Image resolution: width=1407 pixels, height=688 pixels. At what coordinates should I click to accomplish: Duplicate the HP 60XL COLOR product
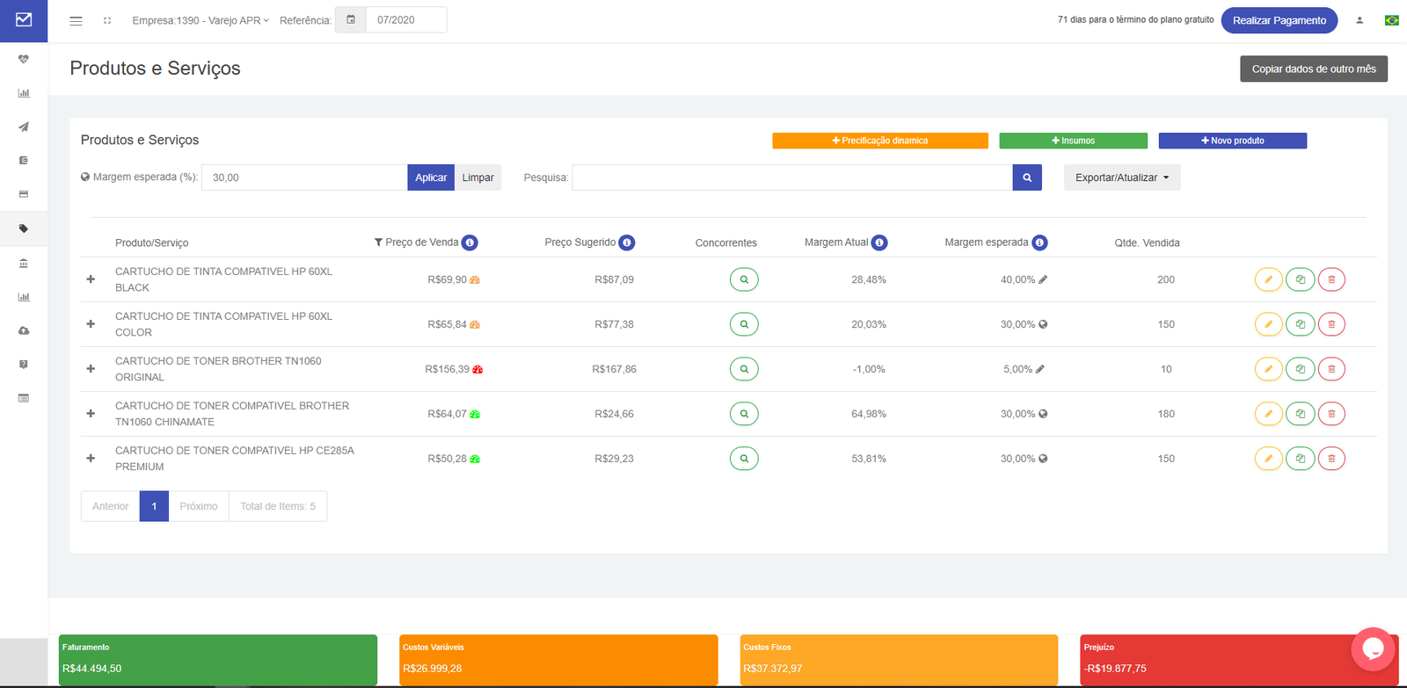click(1300, 324)
